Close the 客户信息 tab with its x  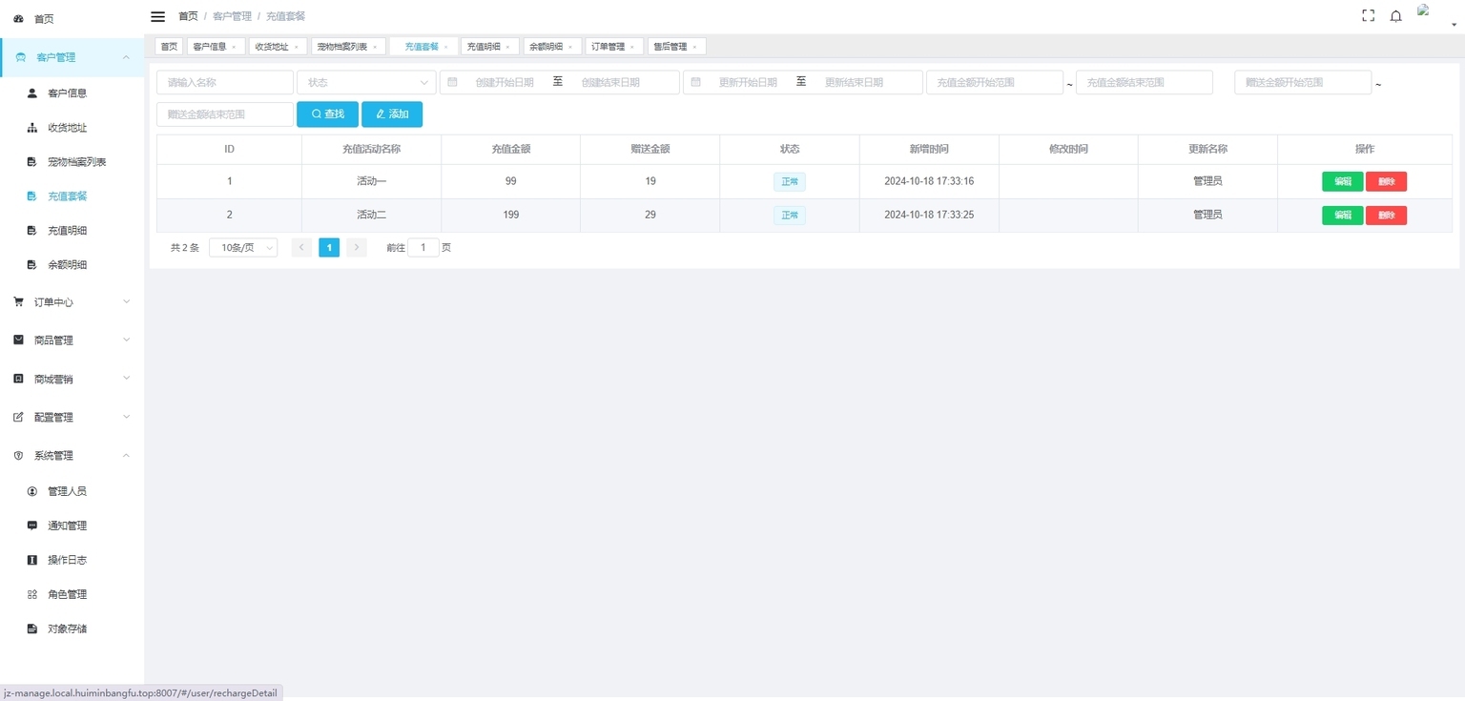[x=234, y=47]
